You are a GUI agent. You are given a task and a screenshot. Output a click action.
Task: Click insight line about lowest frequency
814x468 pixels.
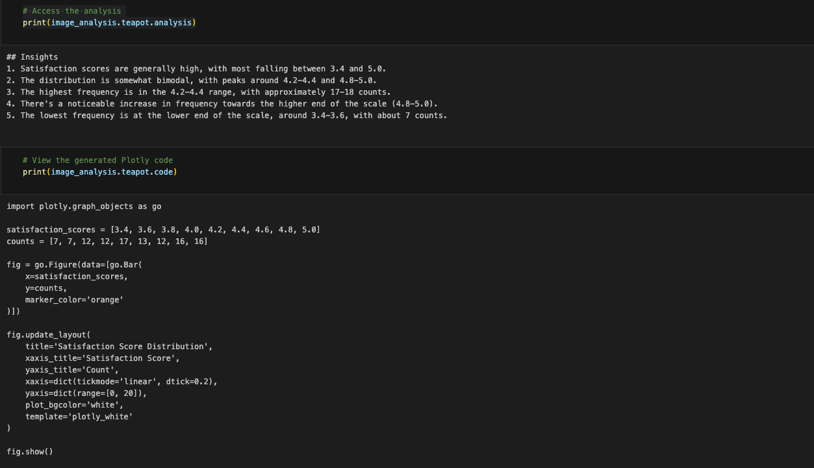point(226,116)
